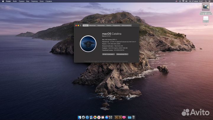Click the volume speaker icon
This screenshot has width=213, height=120.
(186, 1)
